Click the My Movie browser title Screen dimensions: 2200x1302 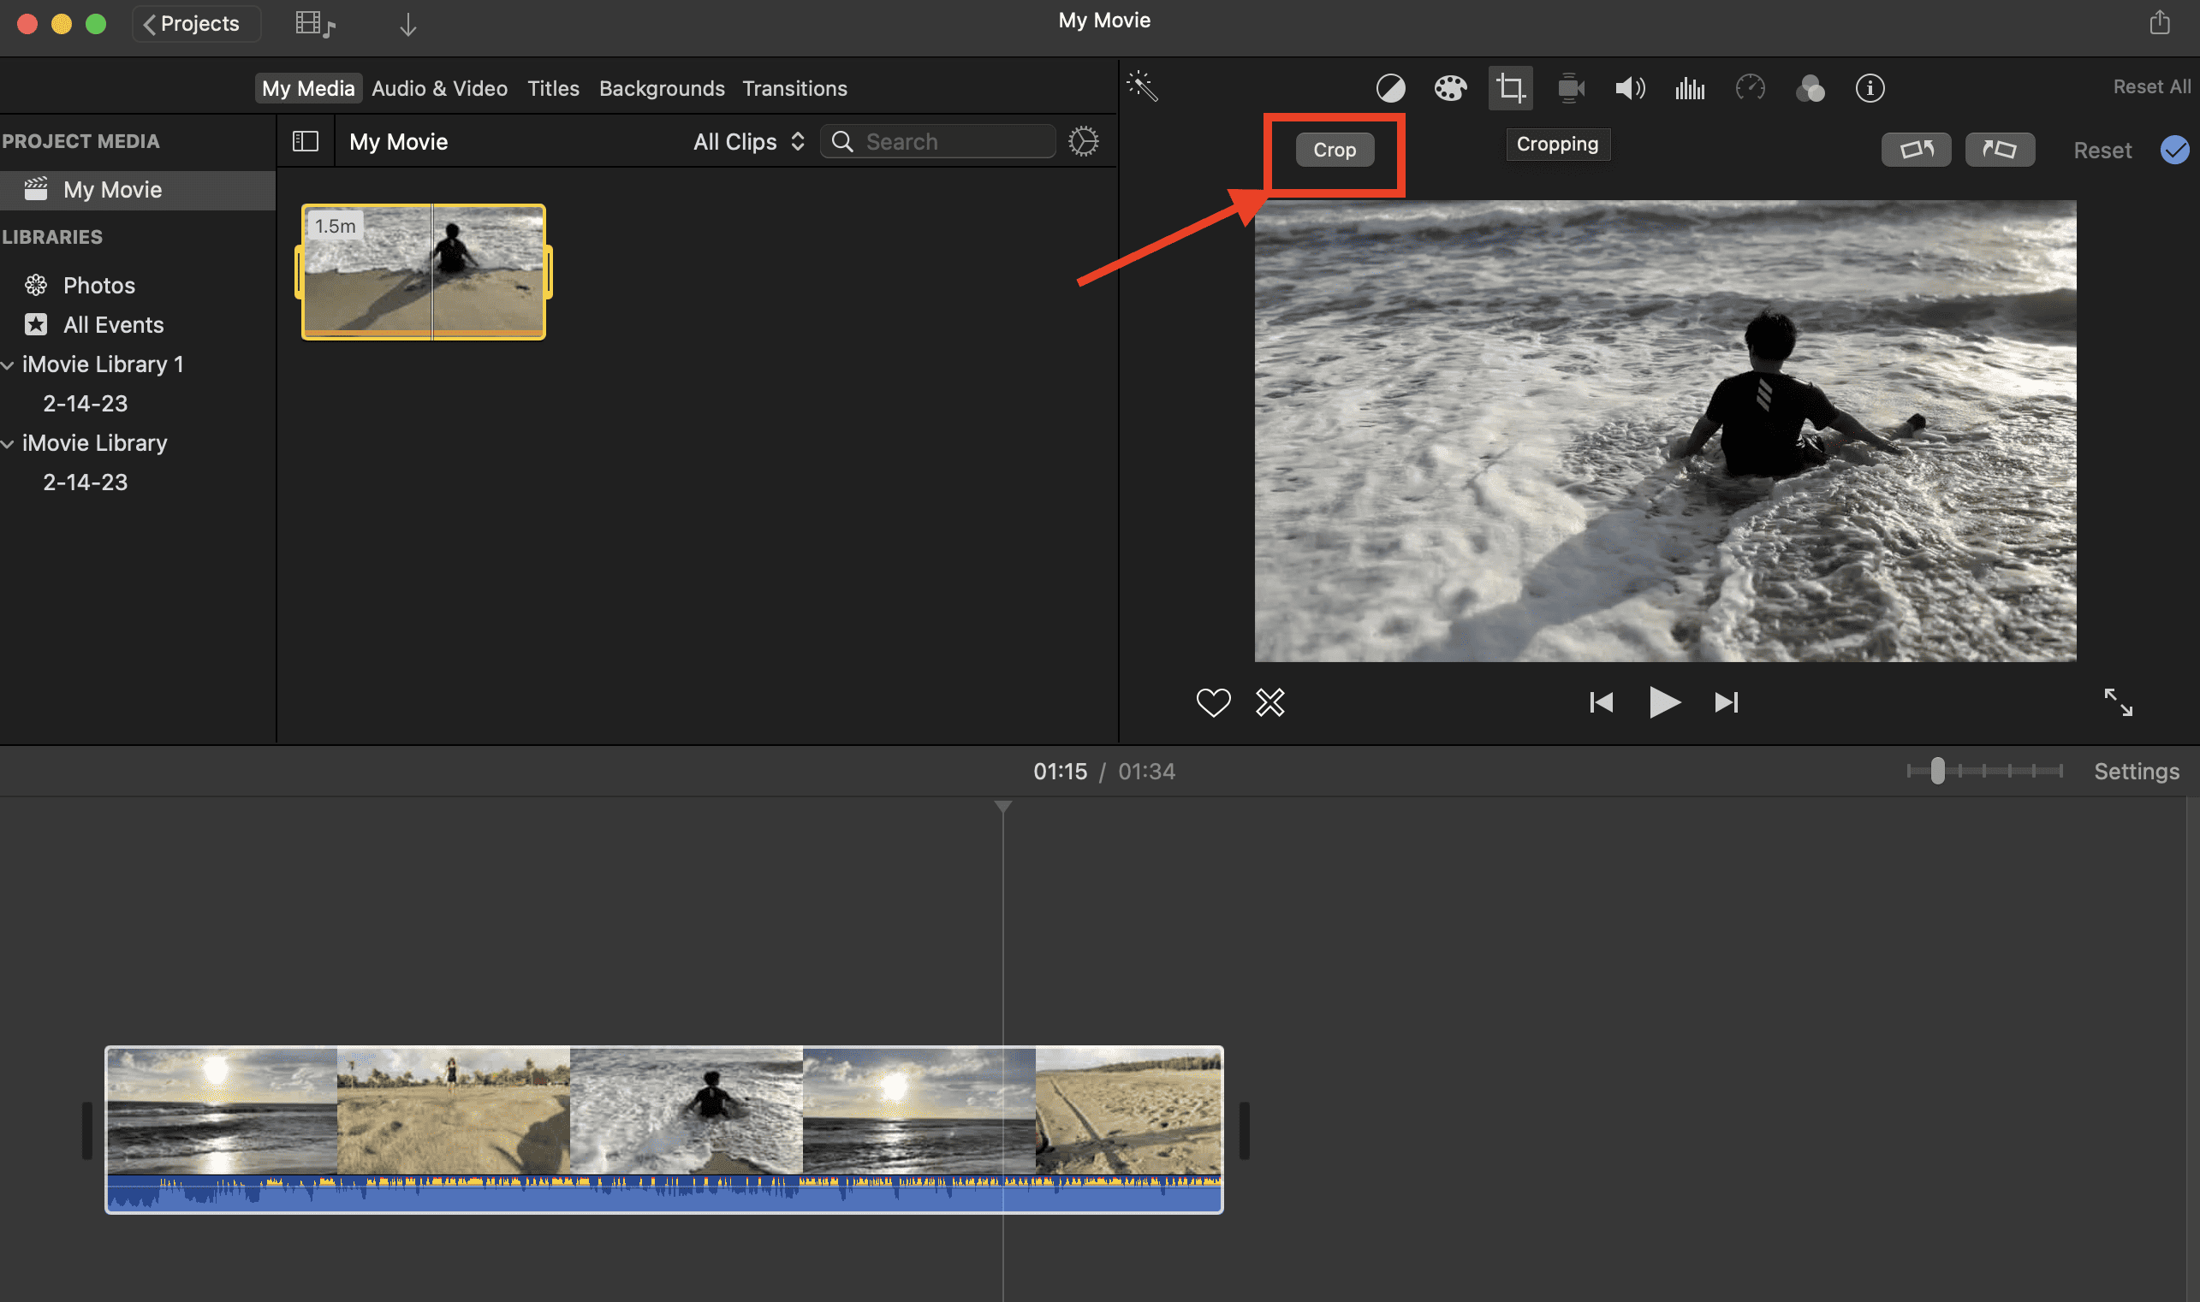pos(399,141)
